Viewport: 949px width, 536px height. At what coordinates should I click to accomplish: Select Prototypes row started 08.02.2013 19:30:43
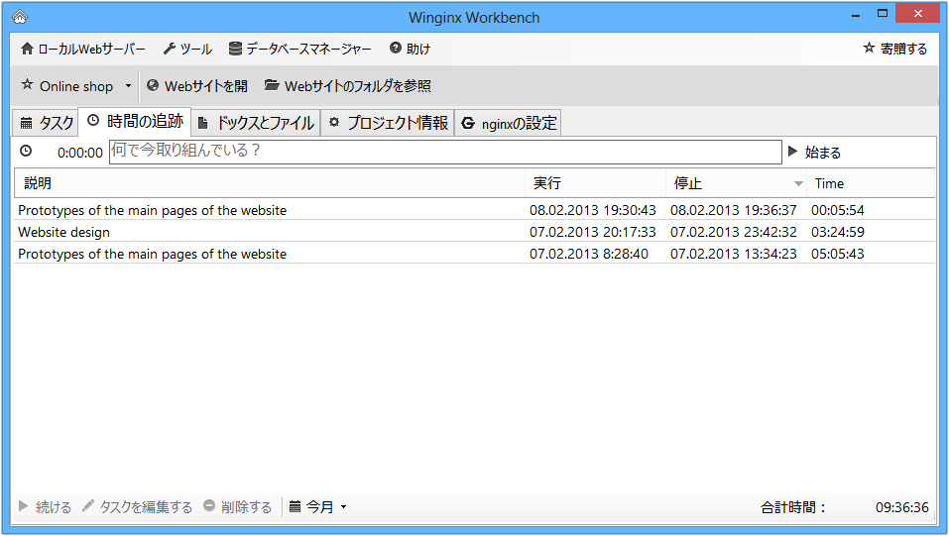(474, 210)
